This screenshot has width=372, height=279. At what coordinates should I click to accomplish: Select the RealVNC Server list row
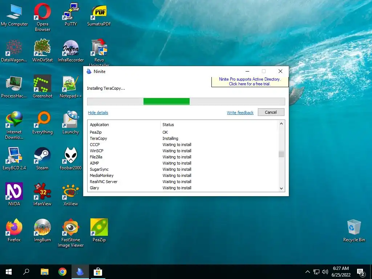pyautogui.click(x=183, y=182)
